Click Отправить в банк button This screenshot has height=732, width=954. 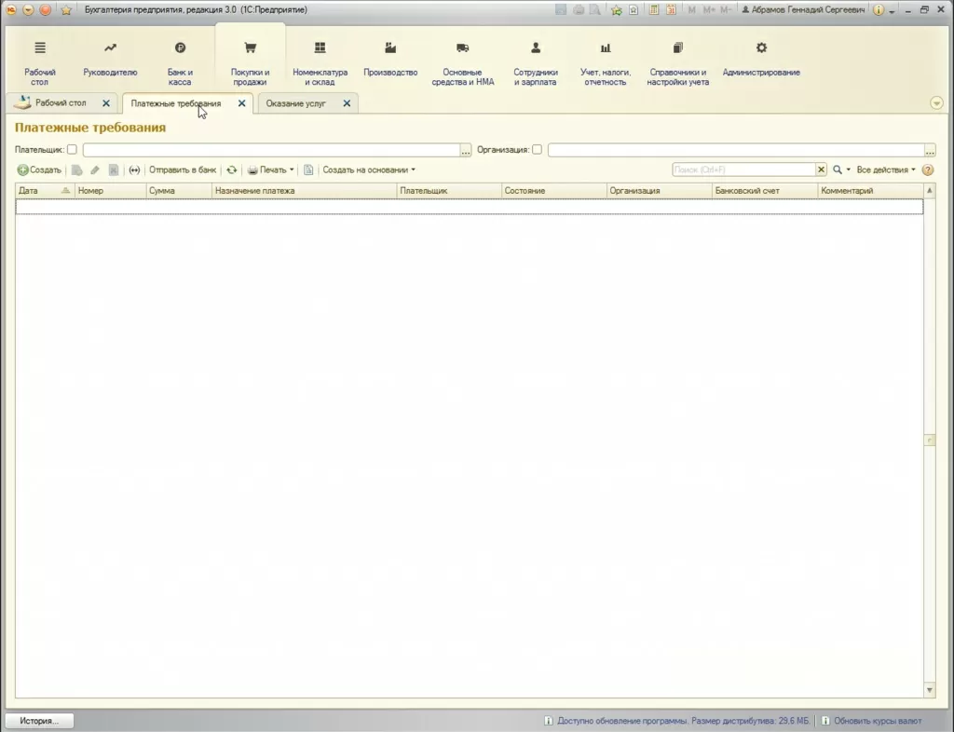183,170
